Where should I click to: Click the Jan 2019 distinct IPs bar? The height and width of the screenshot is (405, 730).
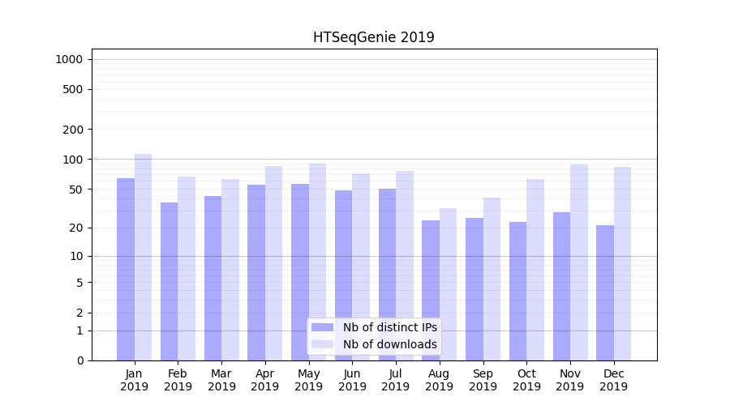(126, 269)
